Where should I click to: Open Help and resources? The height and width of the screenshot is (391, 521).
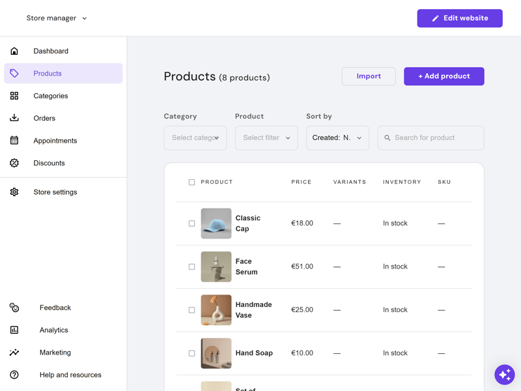coord(63,375)
